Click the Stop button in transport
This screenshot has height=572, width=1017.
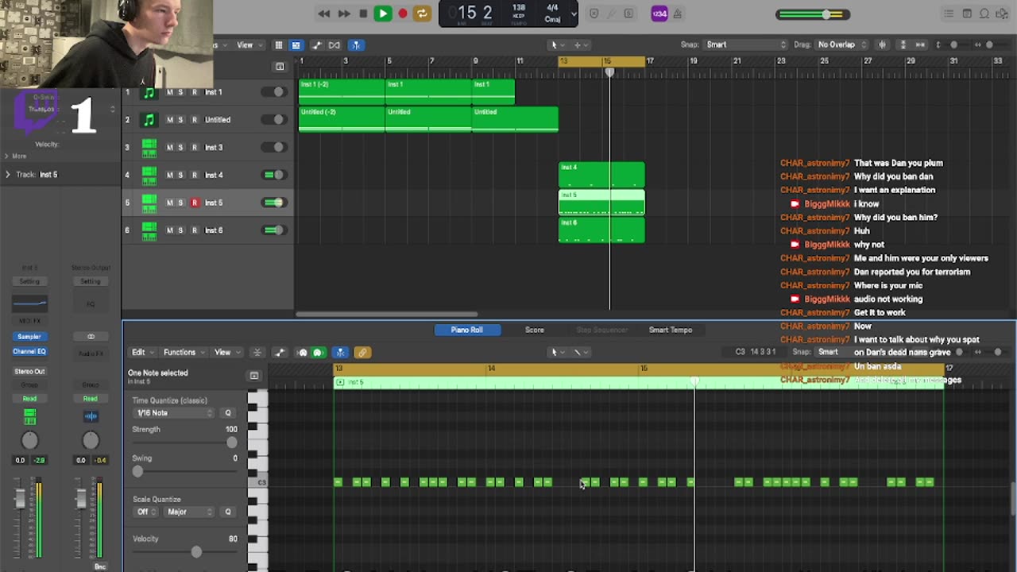point(363,14)
